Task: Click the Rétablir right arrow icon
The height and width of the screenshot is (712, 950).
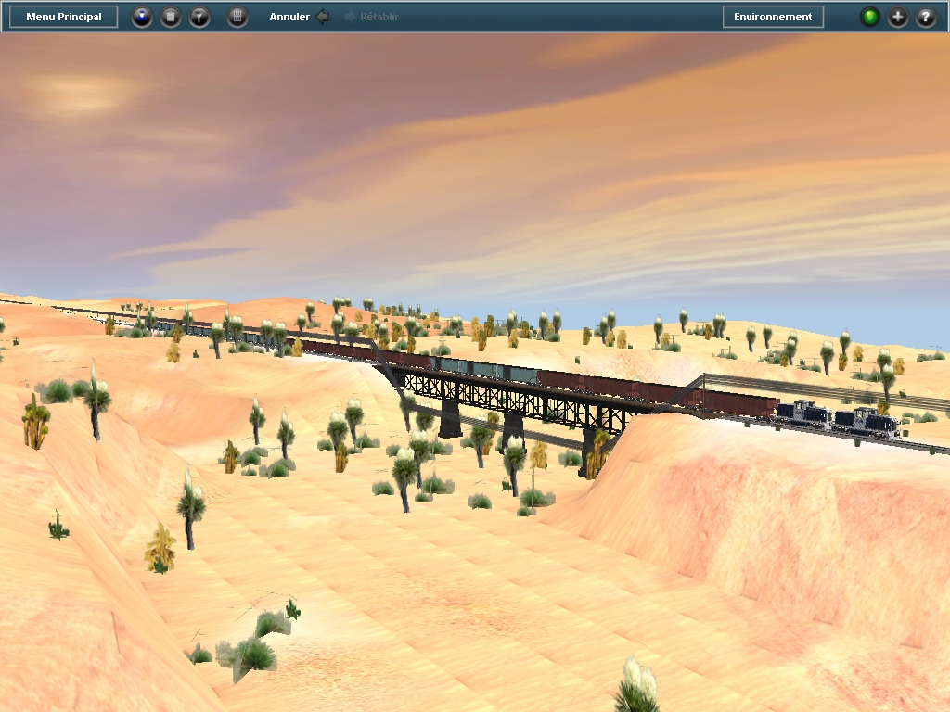Action: point(350,17)
